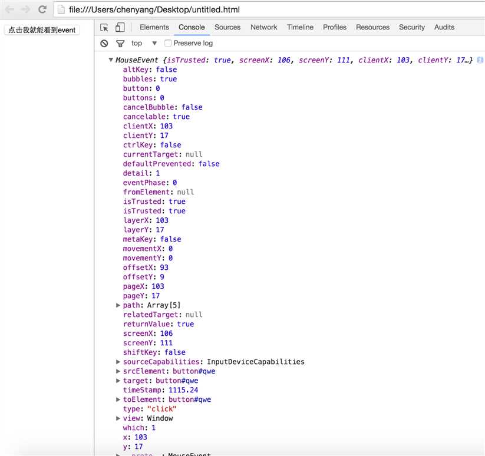Select the Console tab
This screenshot has width=485, height=456.
pyautogui.click(x=192, y=27)
